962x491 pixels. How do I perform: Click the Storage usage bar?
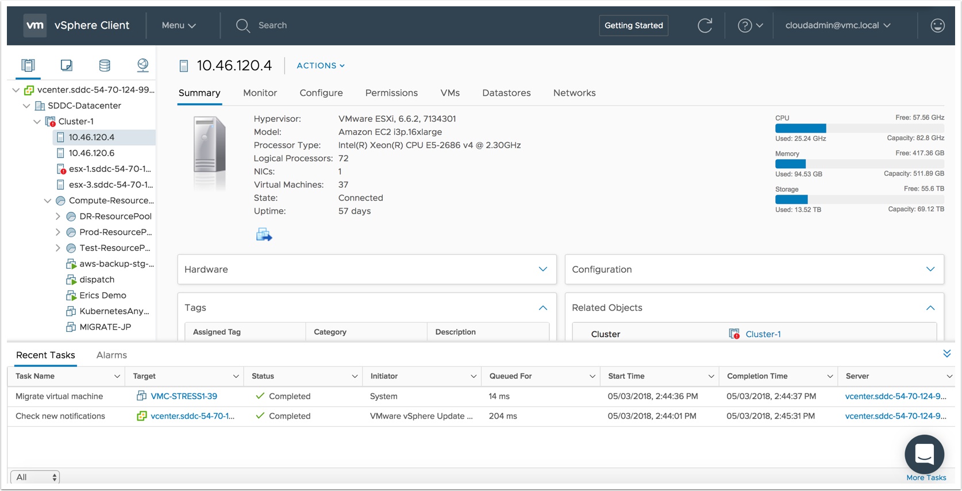click(x=859, y=199)
